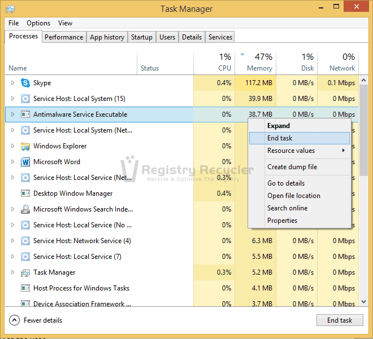The height and width of the screenshot is (339, 373).
Task: Expand Microsoft Windows Search Indexer row
Action: coord(12,209)
